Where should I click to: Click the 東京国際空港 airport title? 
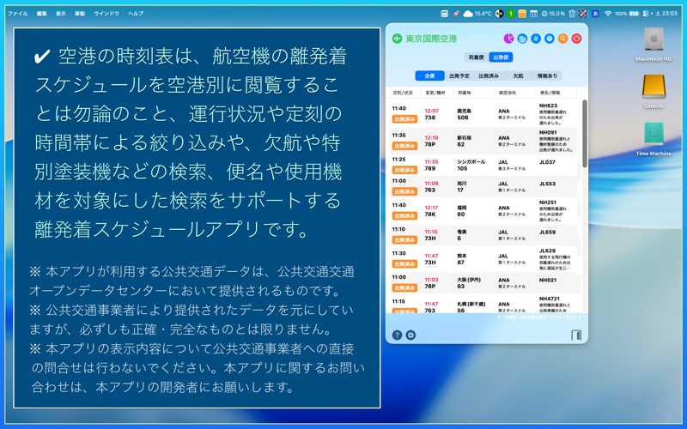431,39
